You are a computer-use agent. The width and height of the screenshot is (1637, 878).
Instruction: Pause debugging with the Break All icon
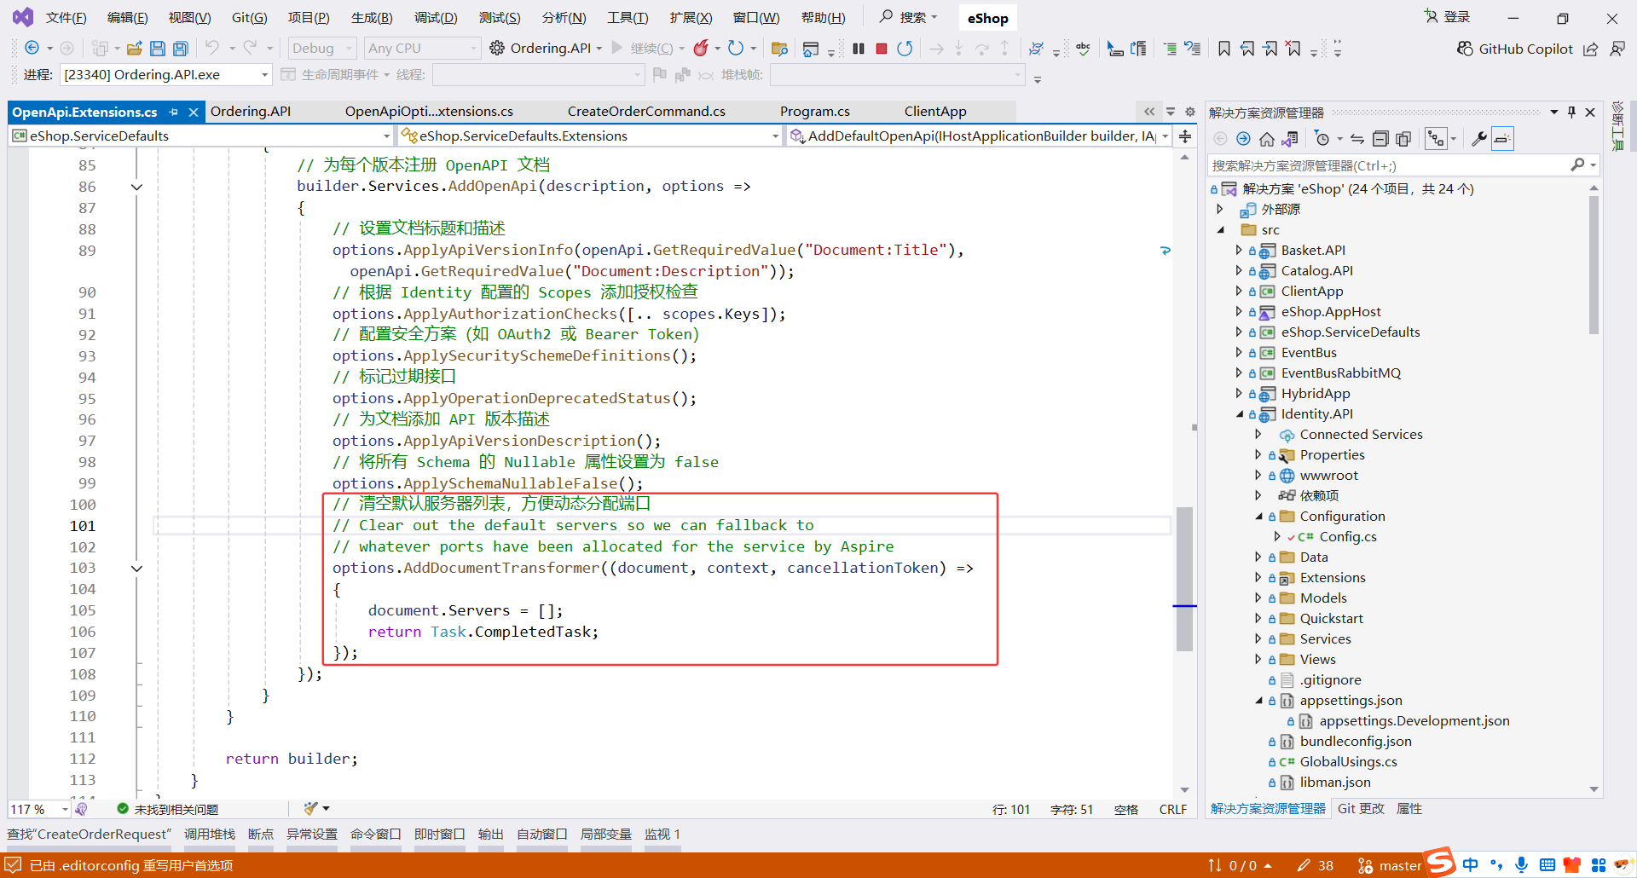(x=859, y=49)
